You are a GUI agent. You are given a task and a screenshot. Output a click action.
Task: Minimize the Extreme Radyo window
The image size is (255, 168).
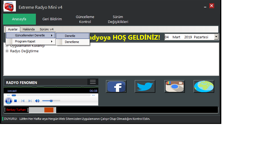(x=205, y=7)
